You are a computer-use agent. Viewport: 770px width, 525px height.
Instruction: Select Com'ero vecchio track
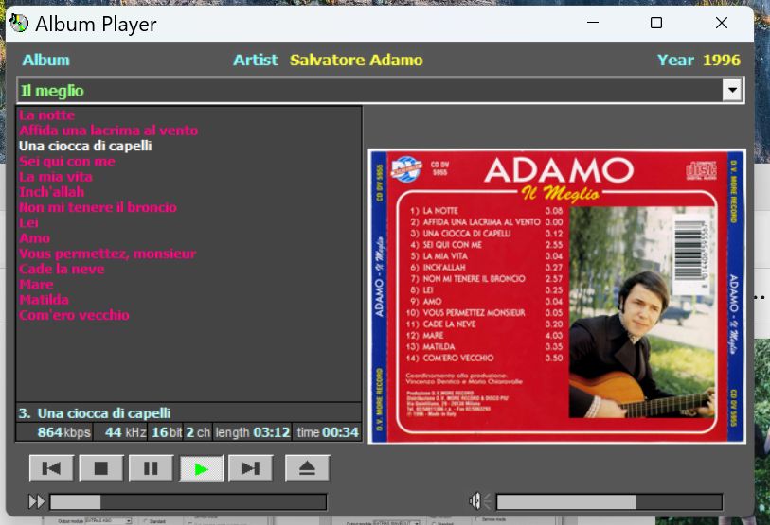(x=74, y=315)
